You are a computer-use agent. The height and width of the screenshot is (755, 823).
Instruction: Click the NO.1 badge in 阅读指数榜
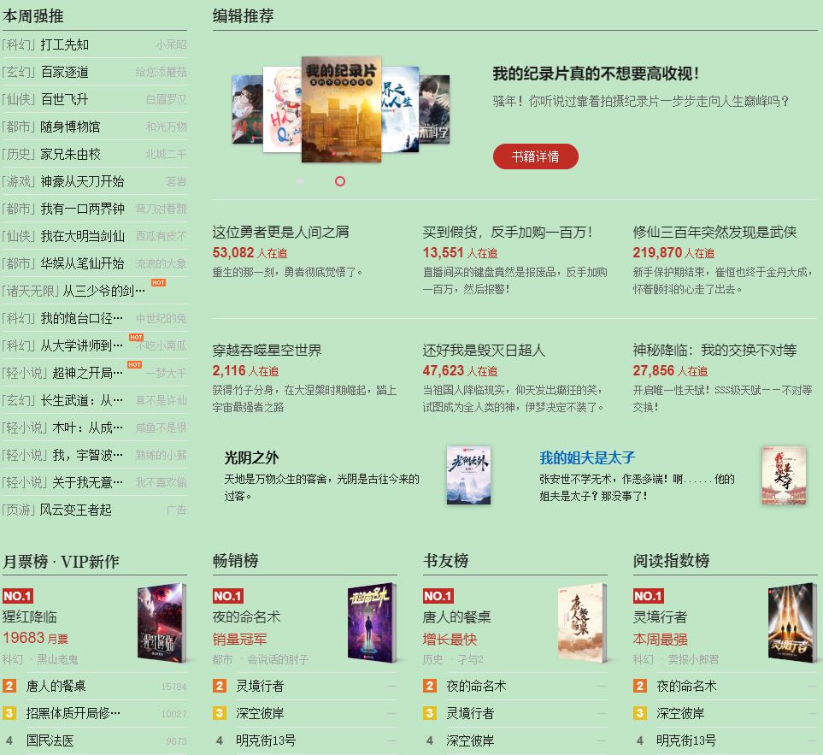click(650, 595)
